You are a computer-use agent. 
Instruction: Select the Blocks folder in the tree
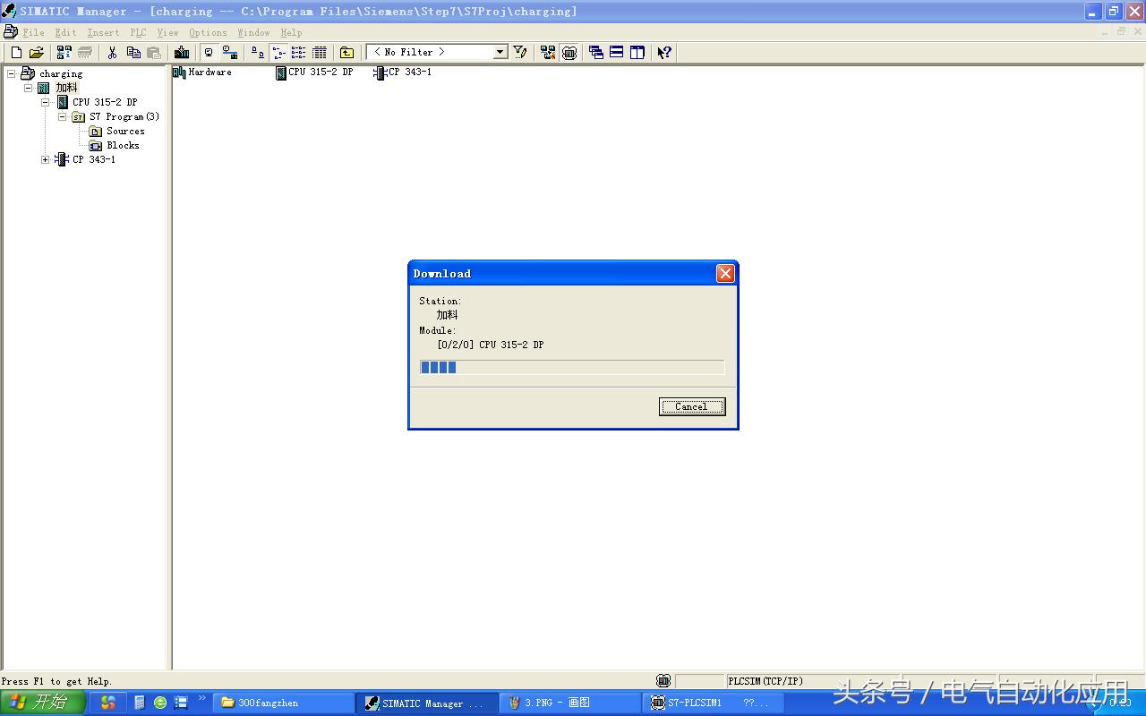(123, 145)
